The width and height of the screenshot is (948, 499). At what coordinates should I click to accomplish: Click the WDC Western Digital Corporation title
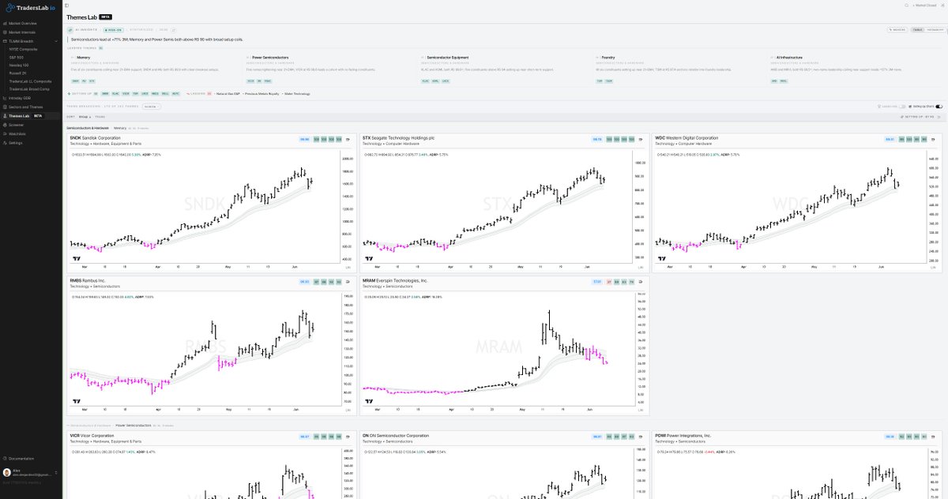tap(687, 138)
